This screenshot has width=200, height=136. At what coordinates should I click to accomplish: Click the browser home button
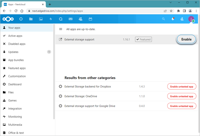(x=22, y=11)
